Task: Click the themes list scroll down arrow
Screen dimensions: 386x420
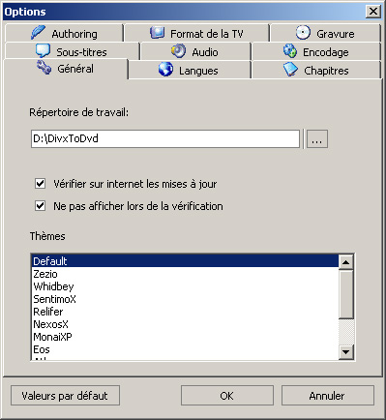Action: click(x=346, y=352)
